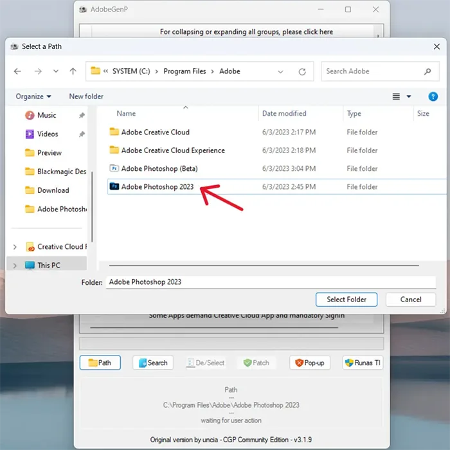Expand the This PC tree node
The image size is (450, 450).
15,265
